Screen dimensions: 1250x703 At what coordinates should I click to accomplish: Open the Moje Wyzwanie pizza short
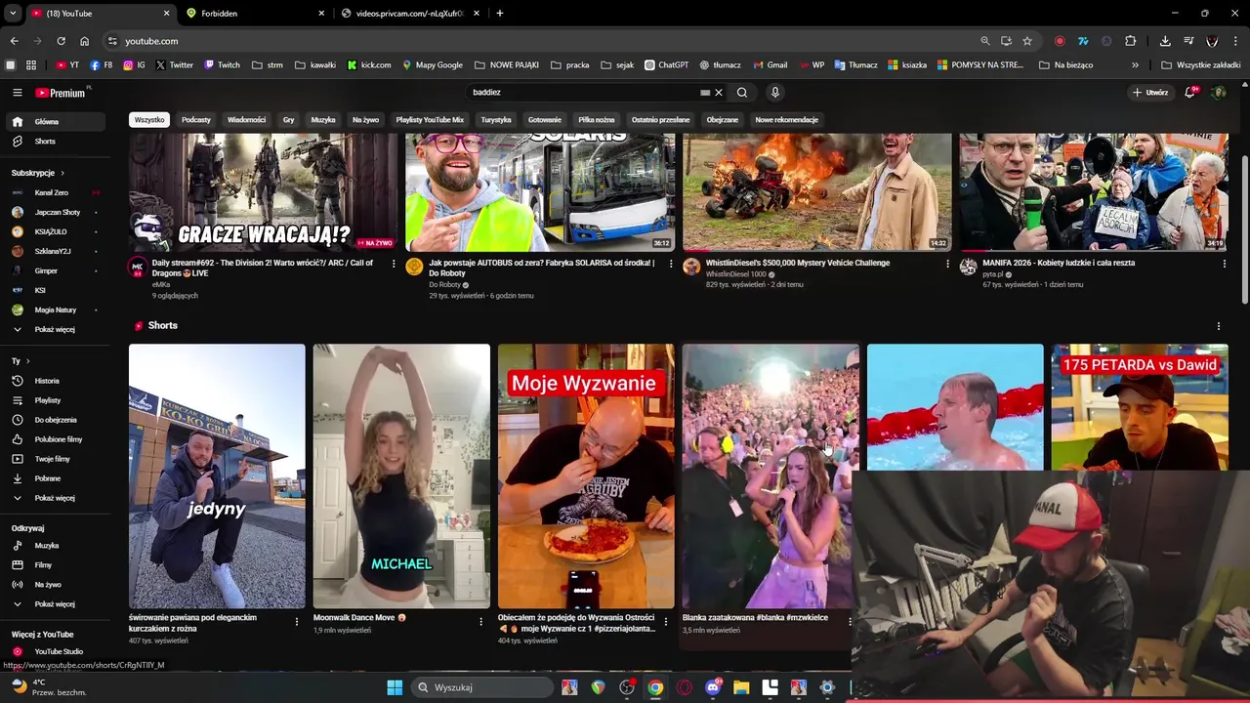(586, 476)
